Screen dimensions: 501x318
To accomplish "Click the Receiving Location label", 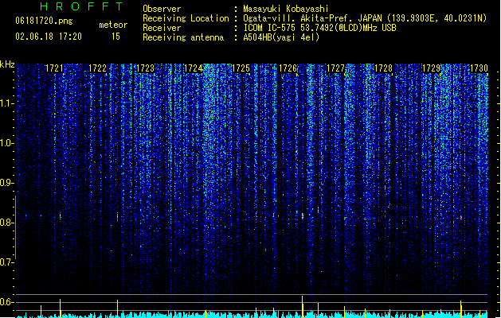I will point(186,18).
